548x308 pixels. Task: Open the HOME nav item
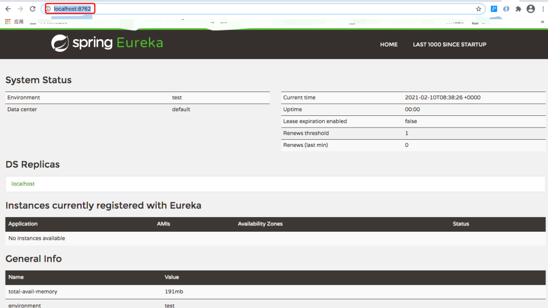pyautogui.click(x=389, y=44)
